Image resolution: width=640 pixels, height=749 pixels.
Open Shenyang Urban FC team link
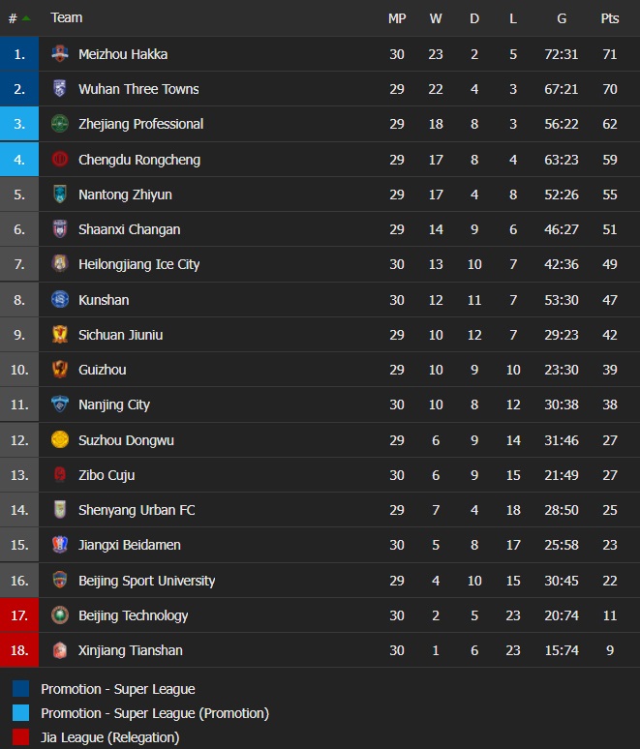(137, 510)
